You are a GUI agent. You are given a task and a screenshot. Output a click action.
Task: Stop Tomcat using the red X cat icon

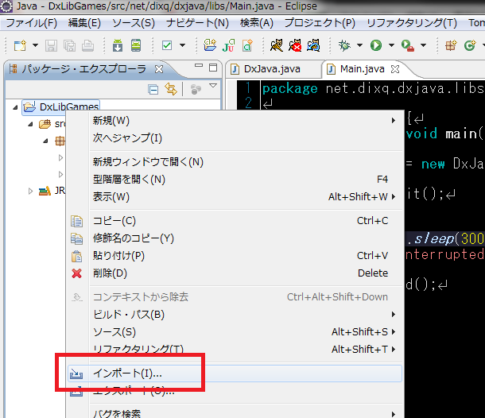pyautogui.click(x=295, y=45)
